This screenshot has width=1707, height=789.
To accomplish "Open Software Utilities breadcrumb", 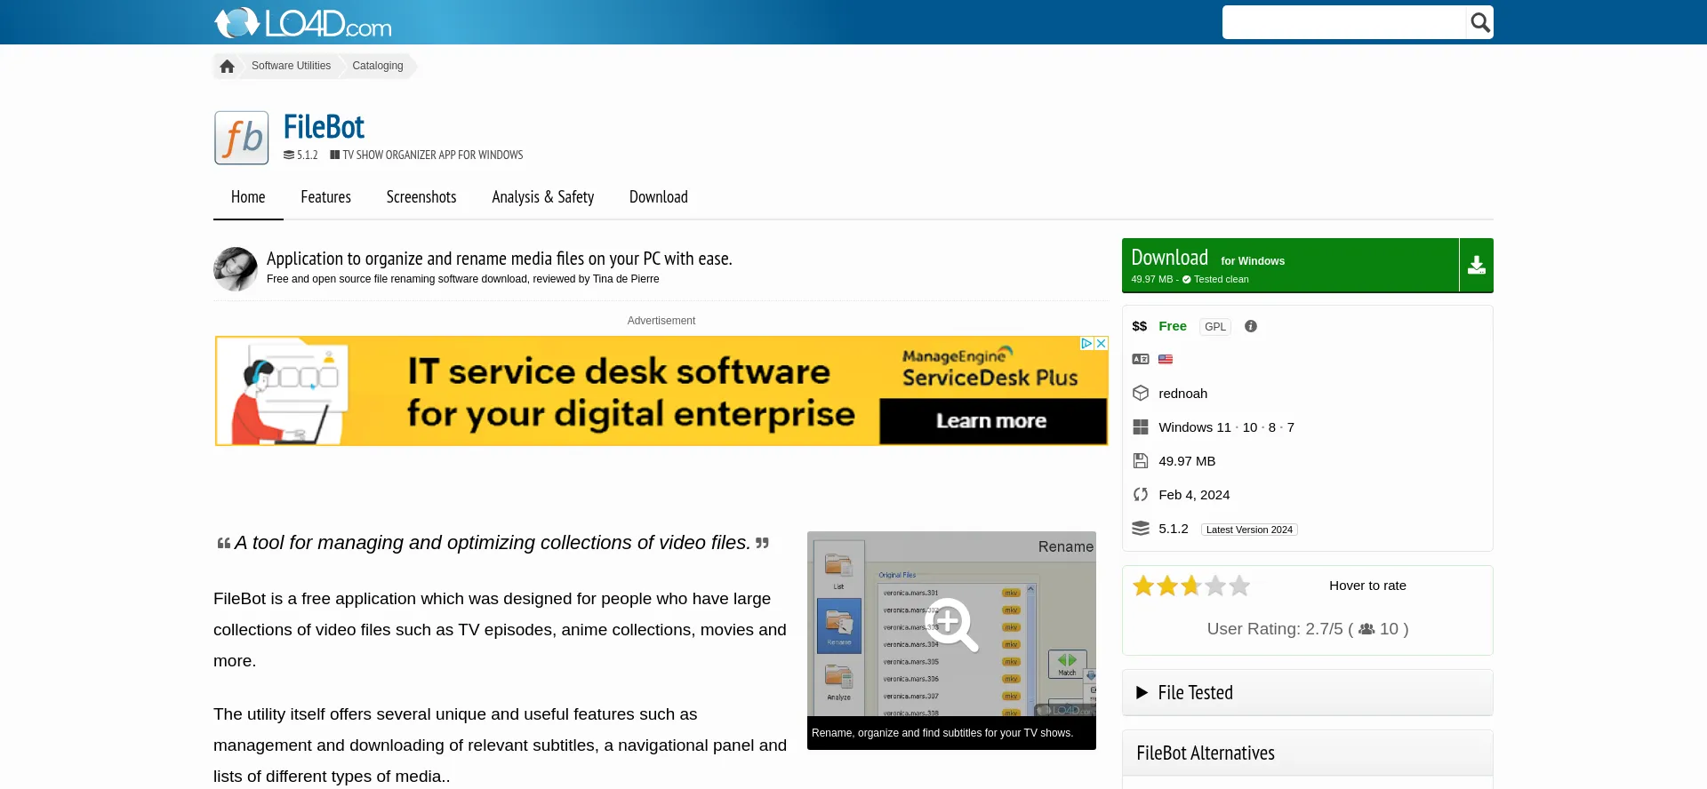I will pyautogui.click(x=291, y=66).
